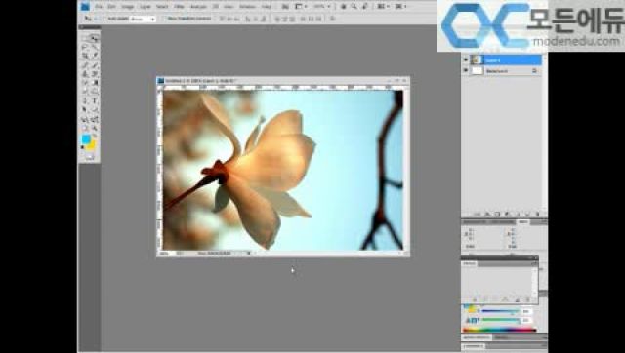The height and width of the screenshot is (353, 625).
Task: Select the Dodge tool
Action: tap(94, 91)
